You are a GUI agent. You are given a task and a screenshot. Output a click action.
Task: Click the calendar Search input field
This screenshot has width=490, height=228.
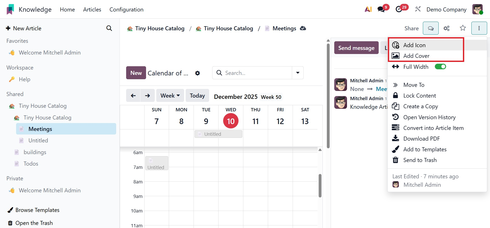tap(257, 73)
